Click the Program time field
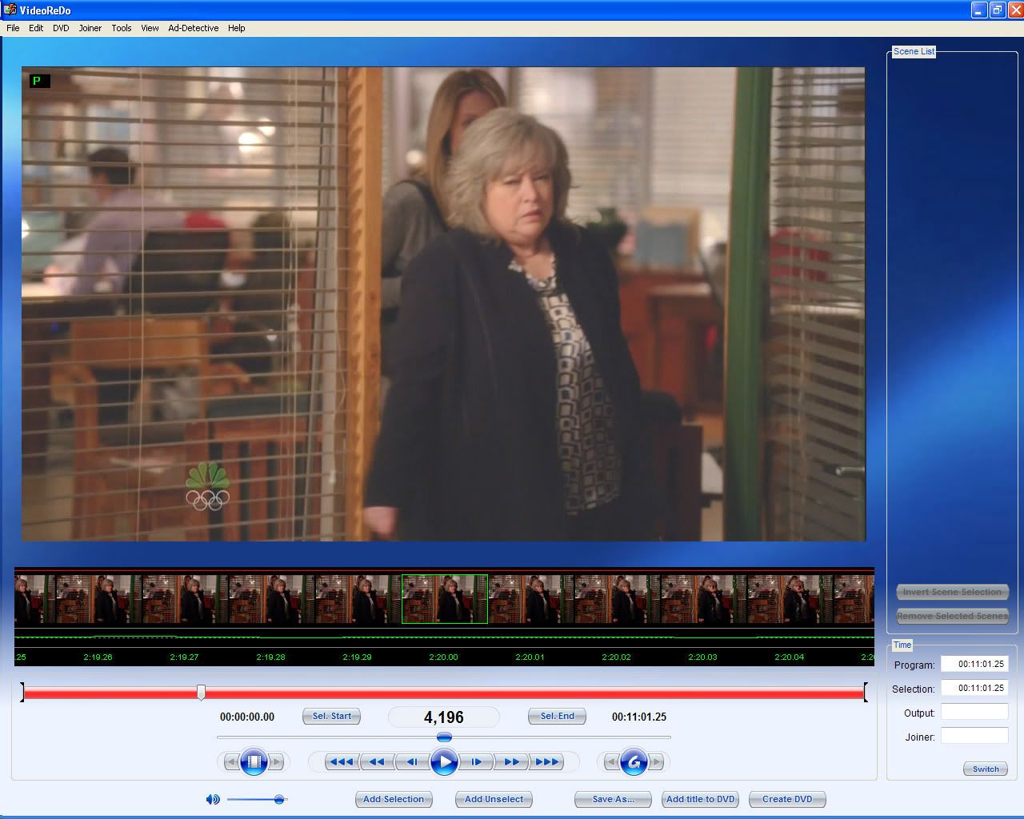 coord(974,664)
